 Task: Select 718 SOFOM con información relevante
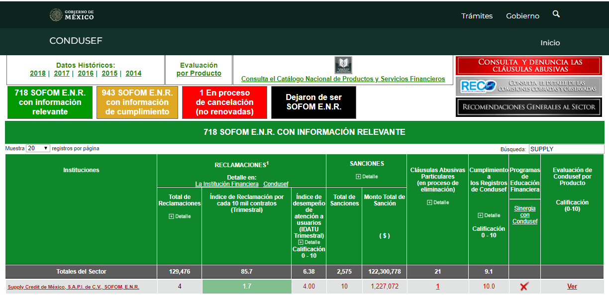point(50,102)
